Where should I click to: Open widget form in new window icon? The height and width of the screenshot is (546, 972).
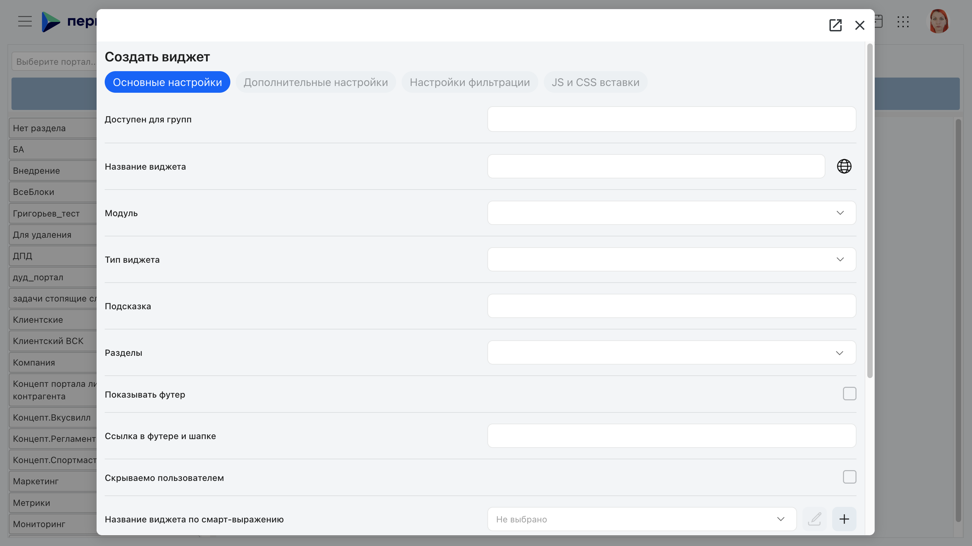click(x=835, y=25)
